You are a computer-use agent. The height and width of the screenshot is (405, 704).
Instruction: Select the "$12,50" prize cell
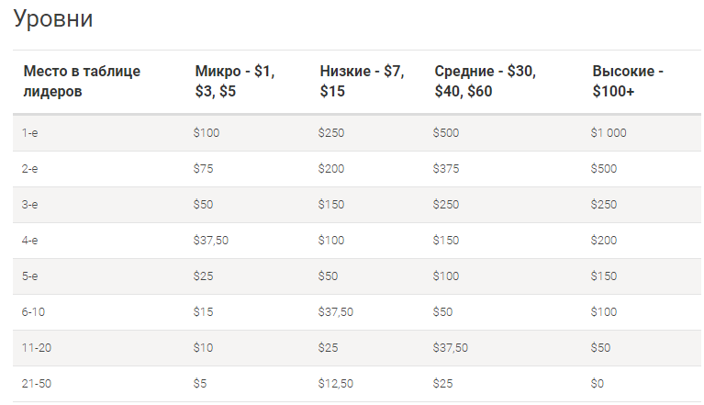pos(336,384)
